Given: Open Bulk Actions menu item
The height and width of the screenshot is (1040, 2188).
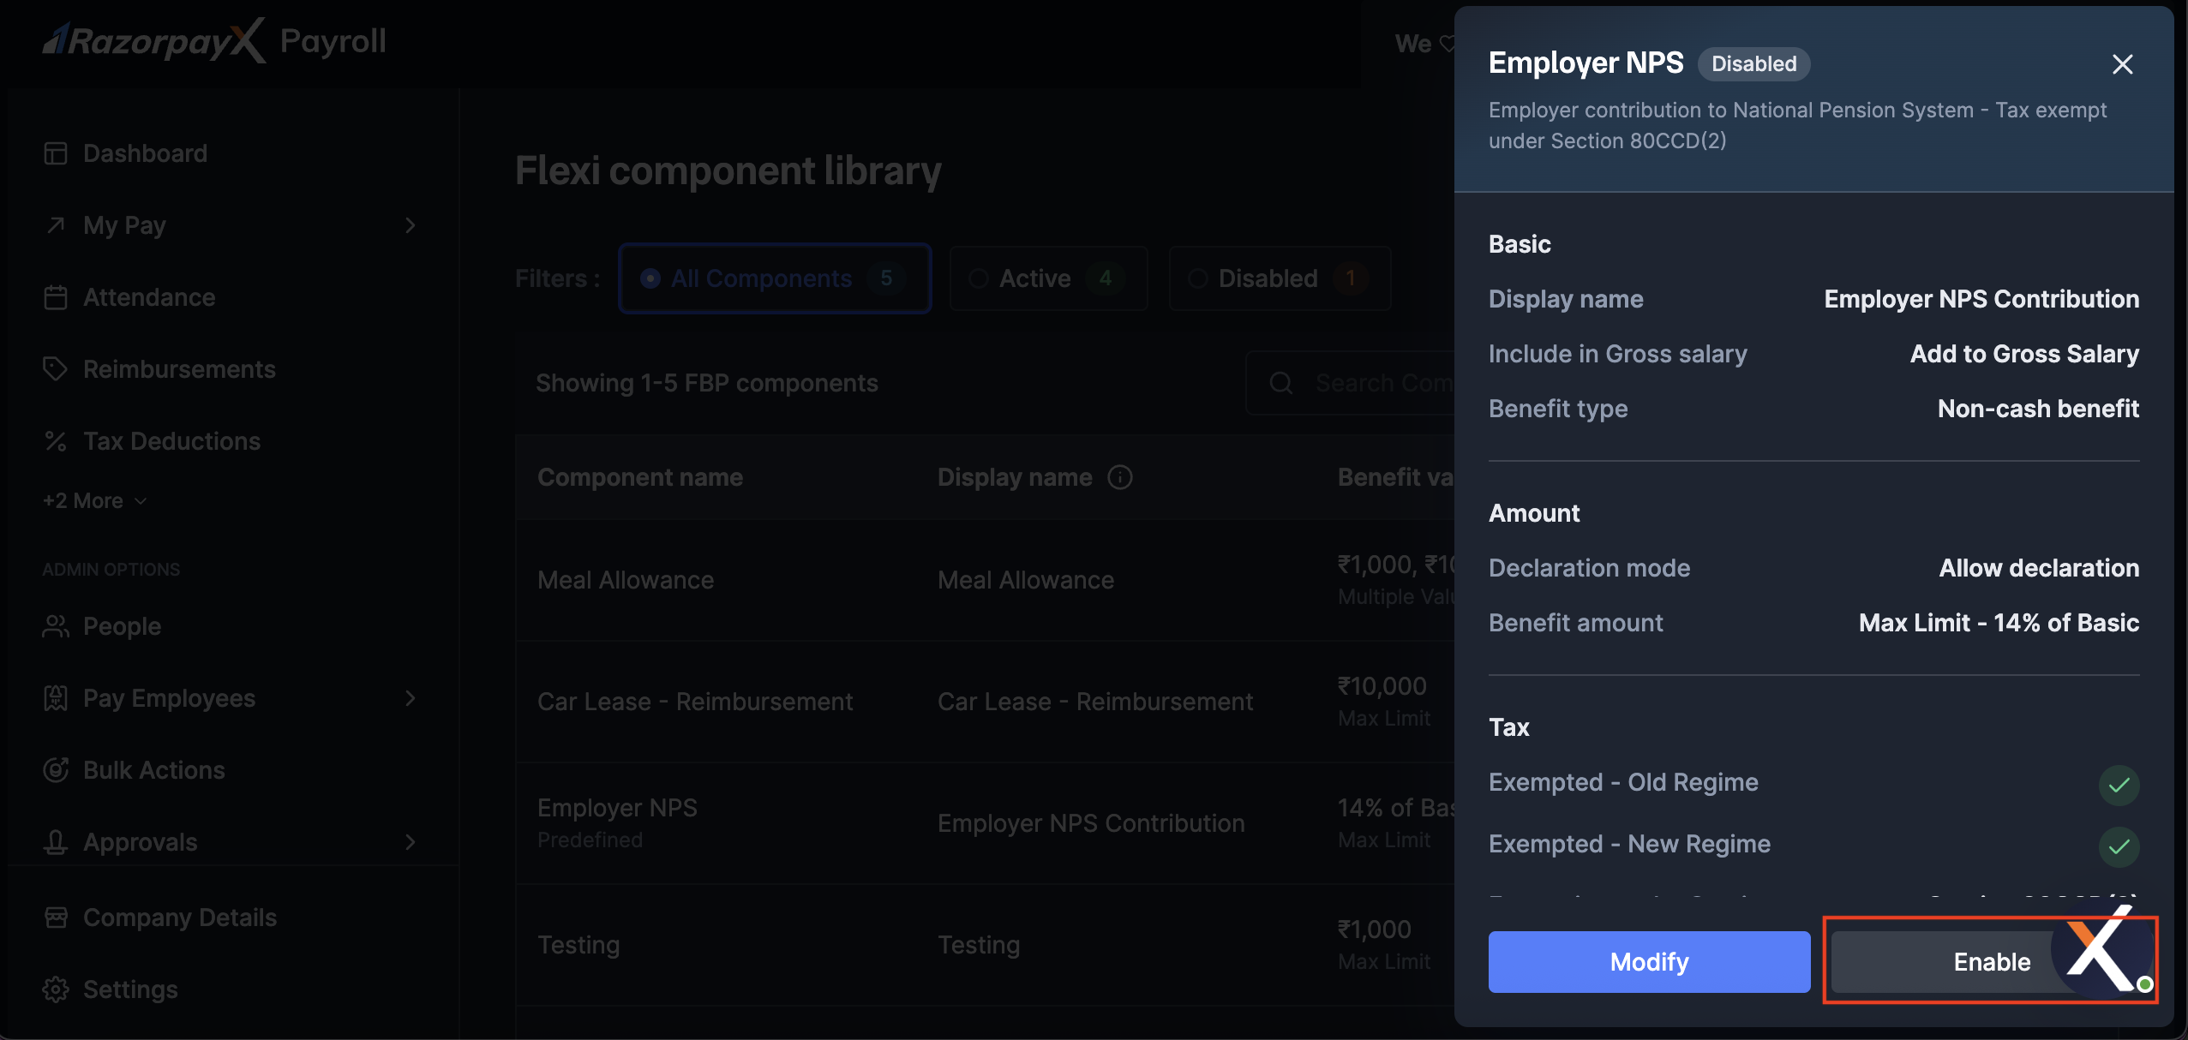Looking at the screenshot, I should point(153,770).
